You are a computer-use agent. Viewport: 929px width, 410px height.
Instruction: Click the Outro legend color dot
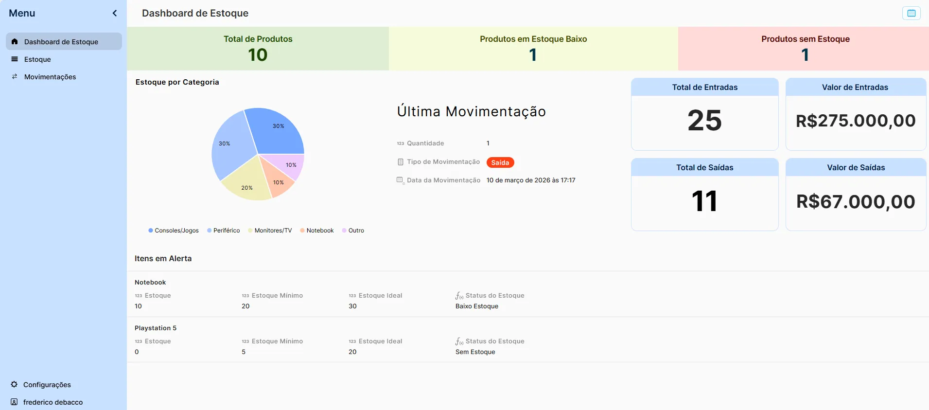[344, 231]
